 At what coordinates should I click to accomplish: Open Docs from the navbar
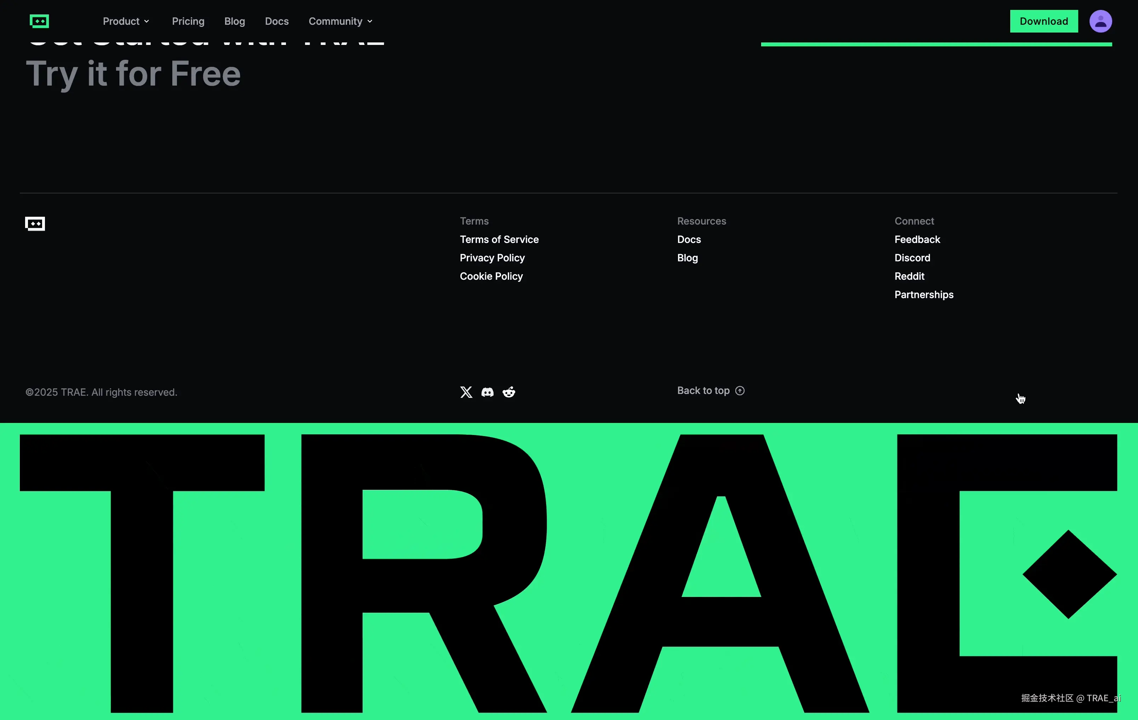tap(276, 21)
